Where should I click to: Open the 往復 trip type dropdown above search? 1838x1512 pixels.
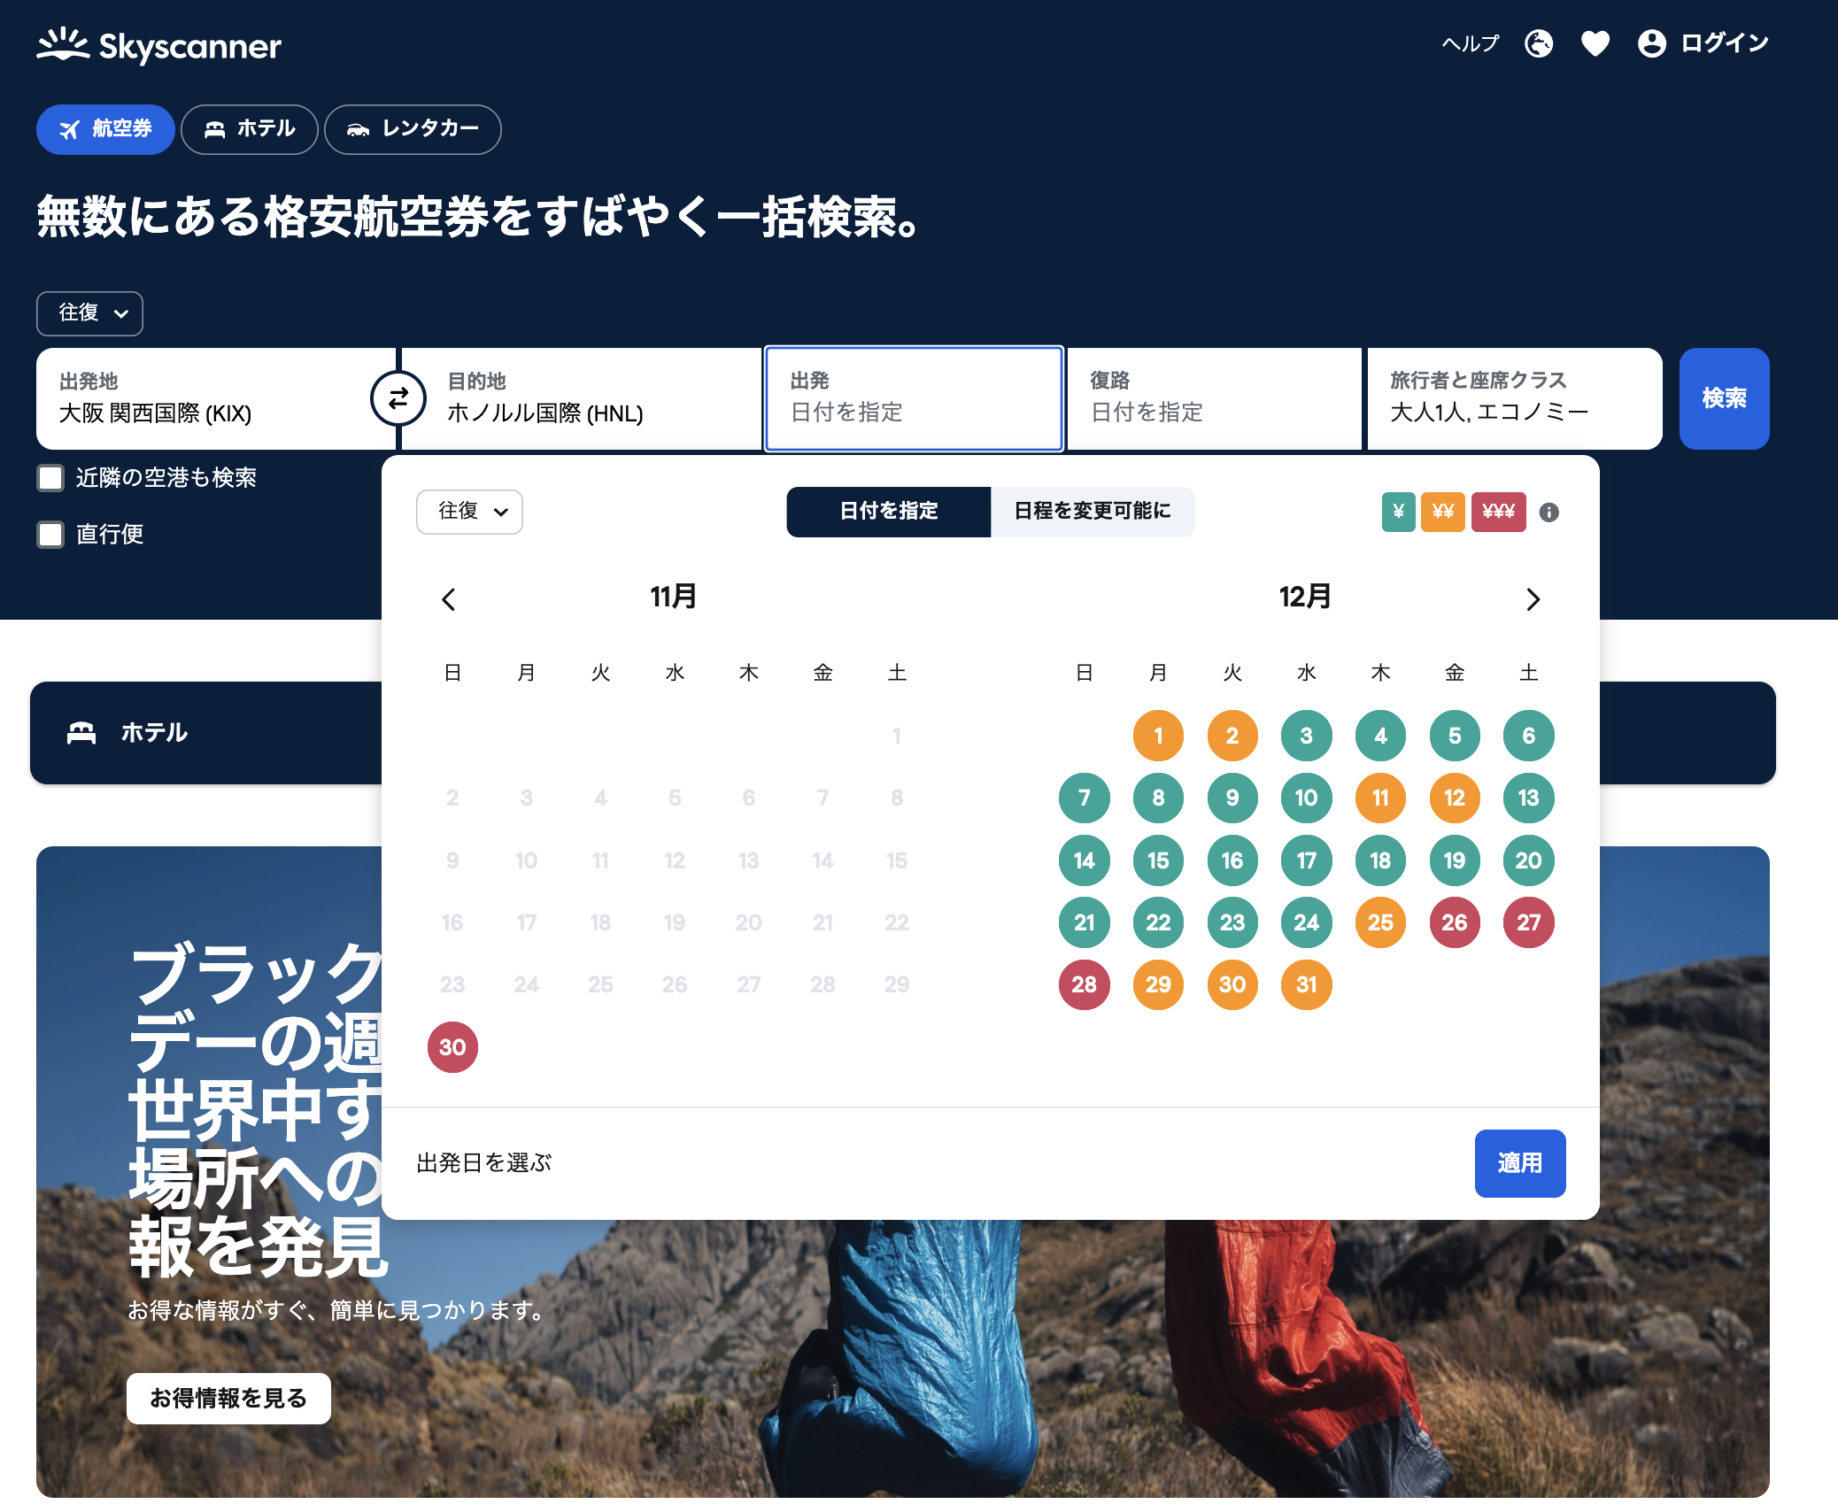pyautogui.click(x=89, y=313)
